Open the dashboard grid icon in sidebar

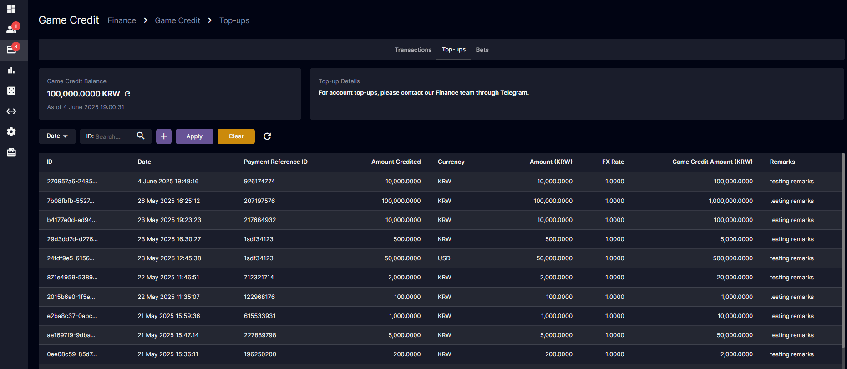pos(11,9)
